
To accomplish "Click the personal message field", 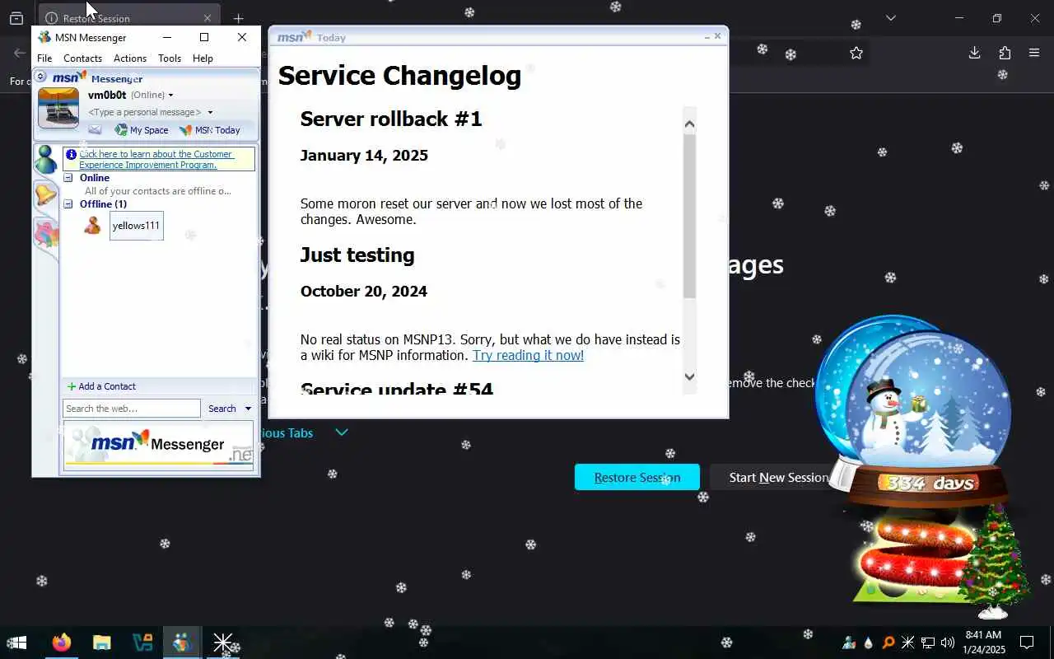I will (145, 112).
